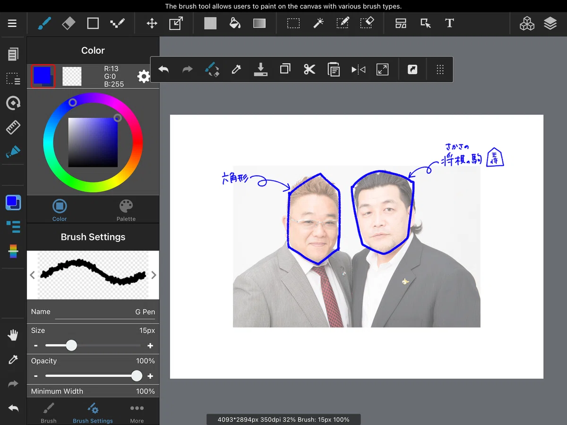
Task: Open the More bottom tab
Action: point(137,412)
